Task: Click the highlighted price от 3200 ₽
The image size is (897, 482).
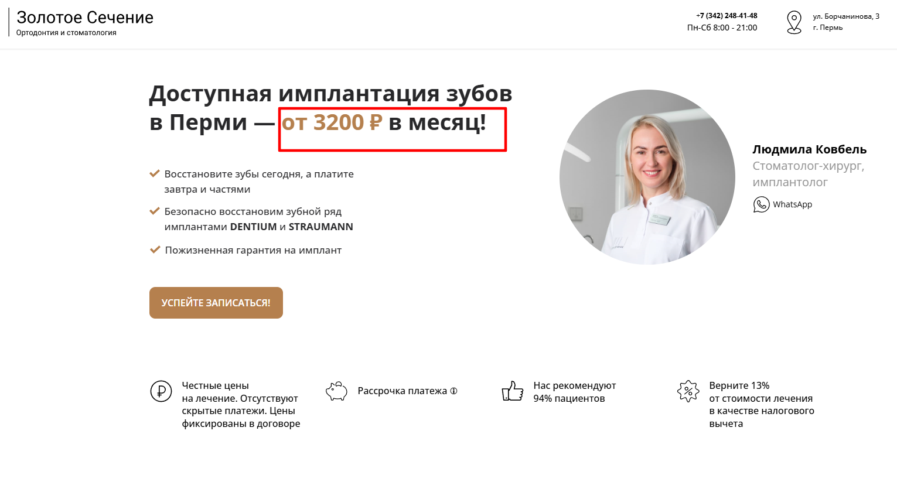Action: pos(332,122)
